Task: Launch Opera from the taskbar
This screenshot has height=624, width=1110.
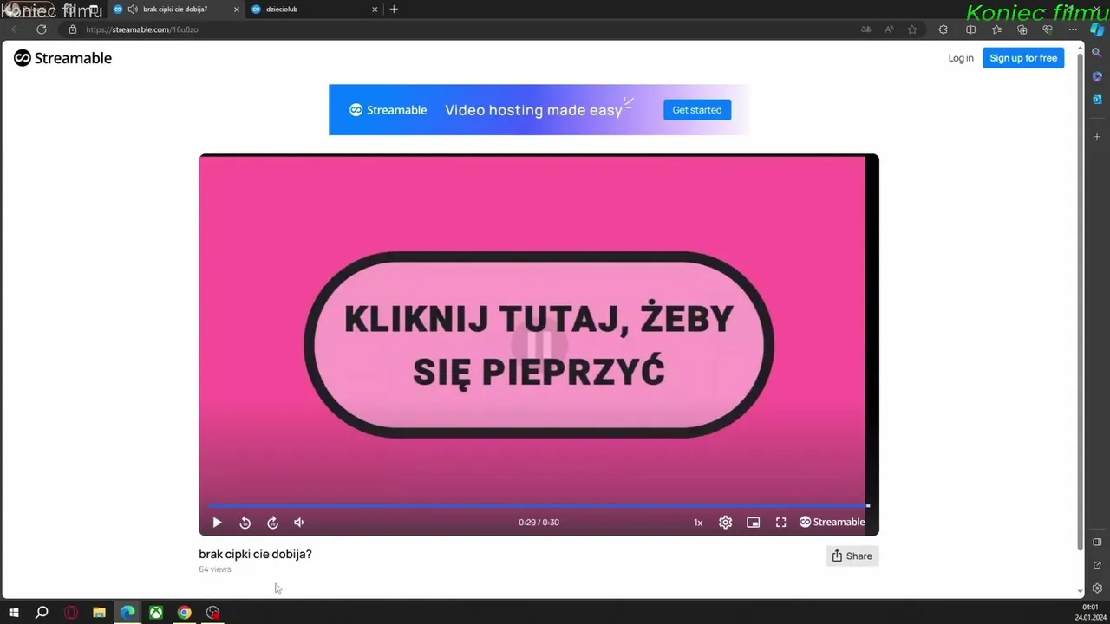Action: pyautogui.click(x=71, y=613)
